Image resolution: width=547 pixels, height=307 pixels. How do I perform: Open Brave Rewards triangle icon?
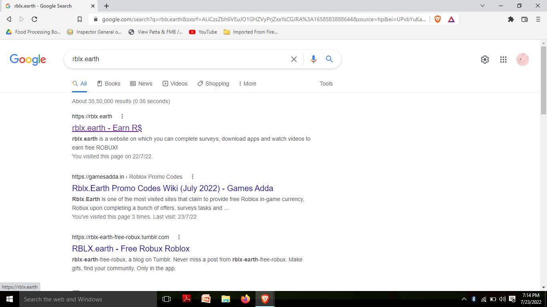tap(451, 19)
